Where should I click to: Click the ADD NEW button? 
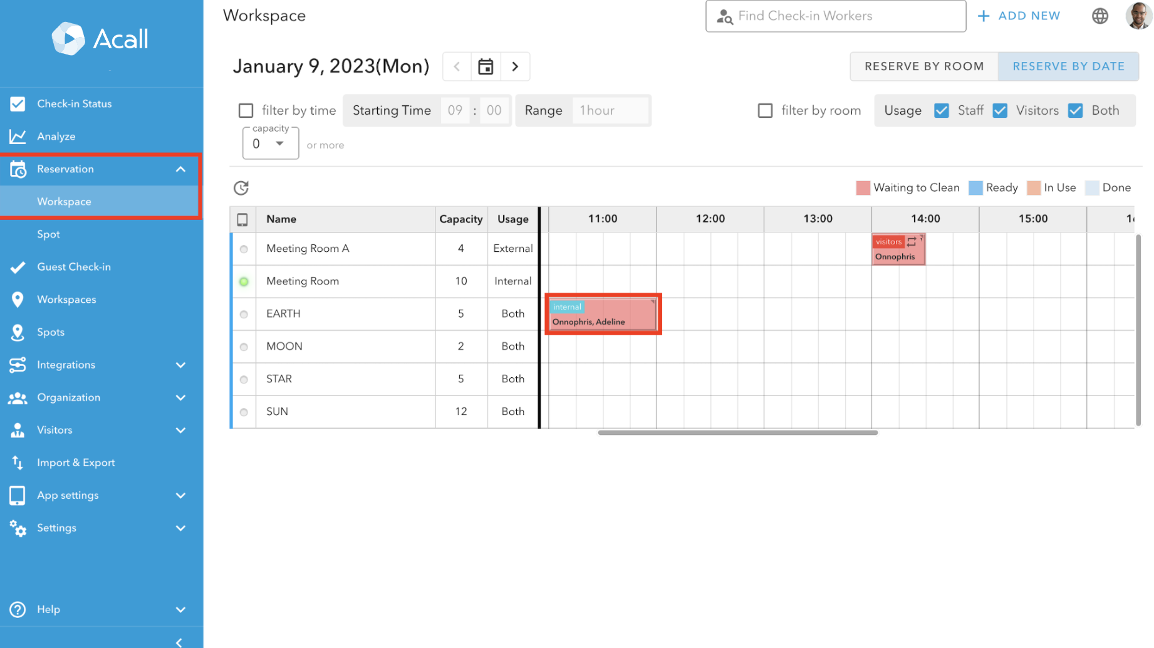click(1019, 16)
